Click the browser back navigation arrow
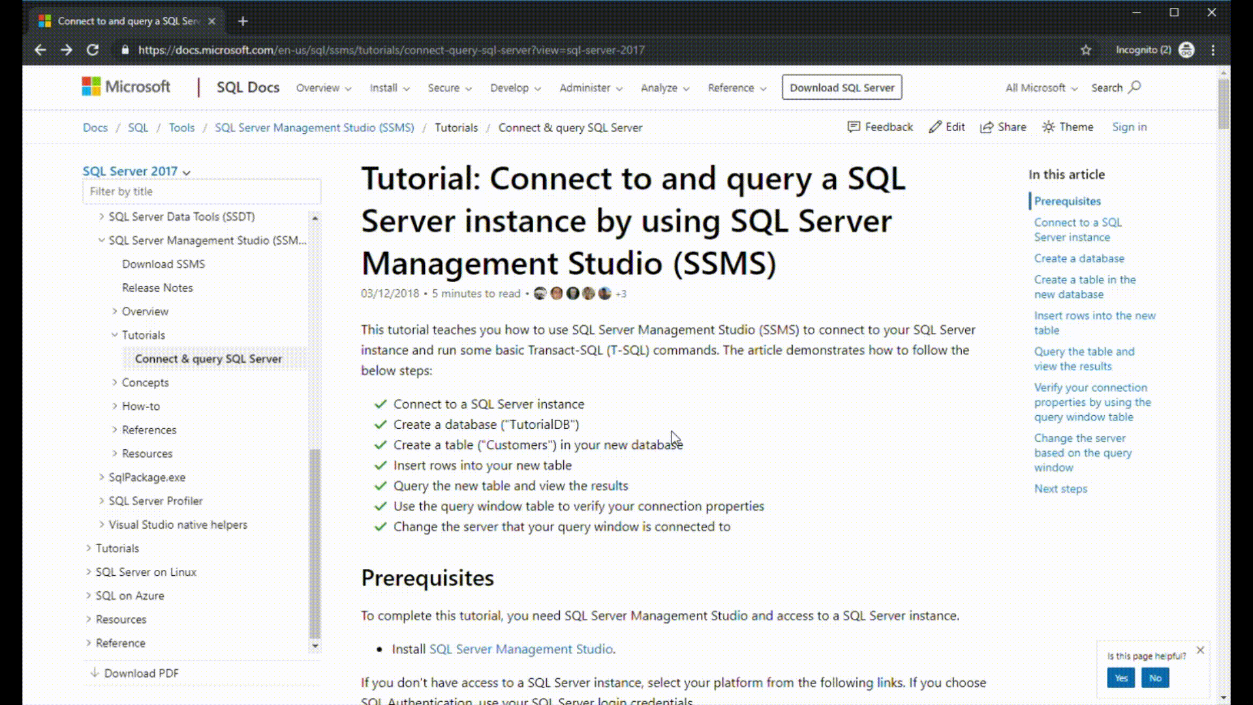The height and width of the screenshot is (705, 1253). click(x=40, y=49)
